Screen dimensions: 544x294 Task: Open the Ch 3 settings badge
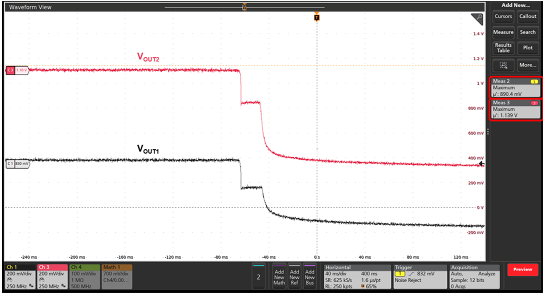52,277
